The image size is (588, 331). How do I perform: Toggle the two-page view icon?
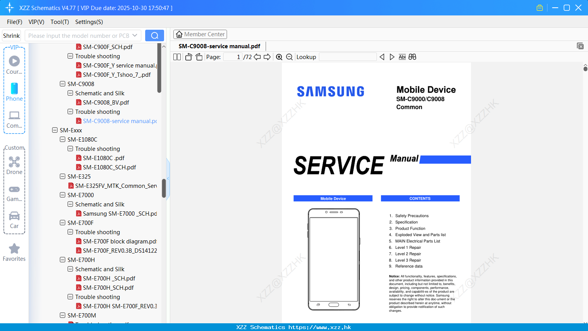click(177, 57)
